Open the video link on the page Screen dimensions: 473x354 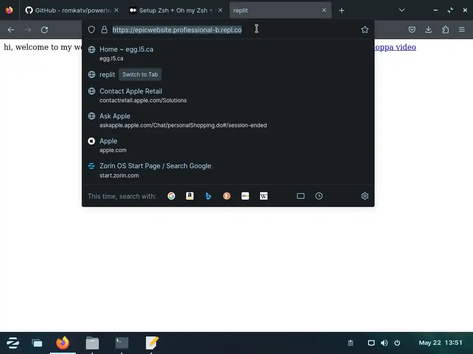(395, 47)
